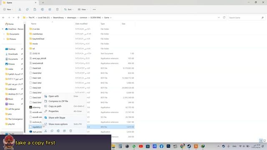Click ELDEN RING in the address breadcrumb
267x150 pixels.
click(96, 17)
